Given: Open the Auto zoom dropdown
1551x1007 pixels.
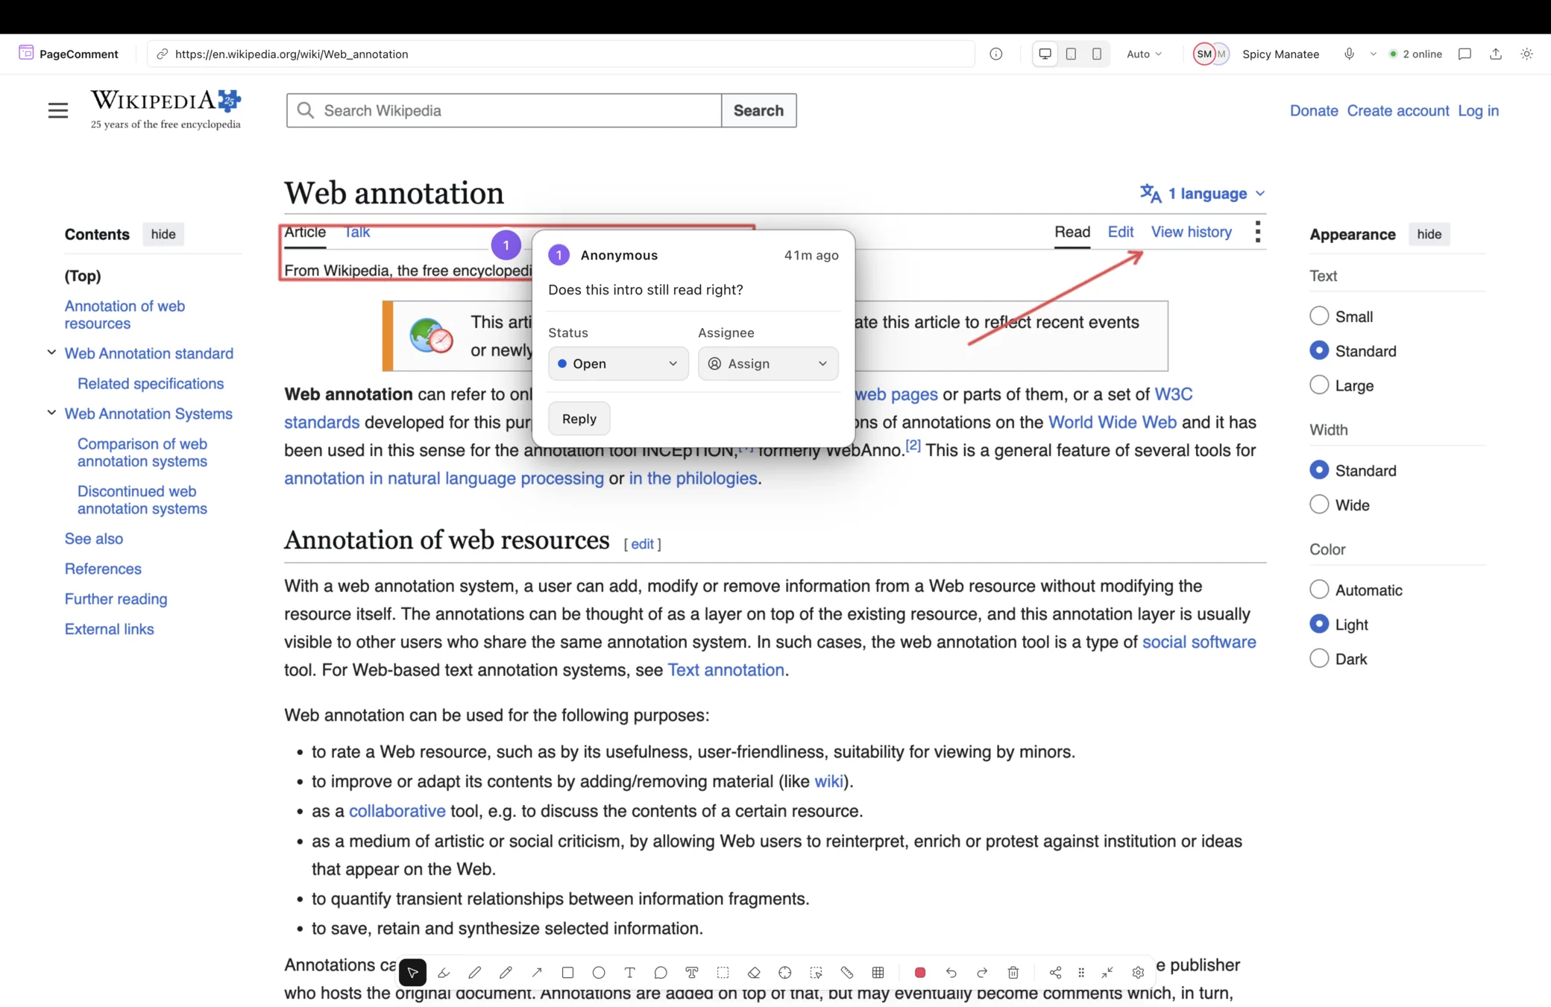Looking at the screenshot, I should (1144, 54).
